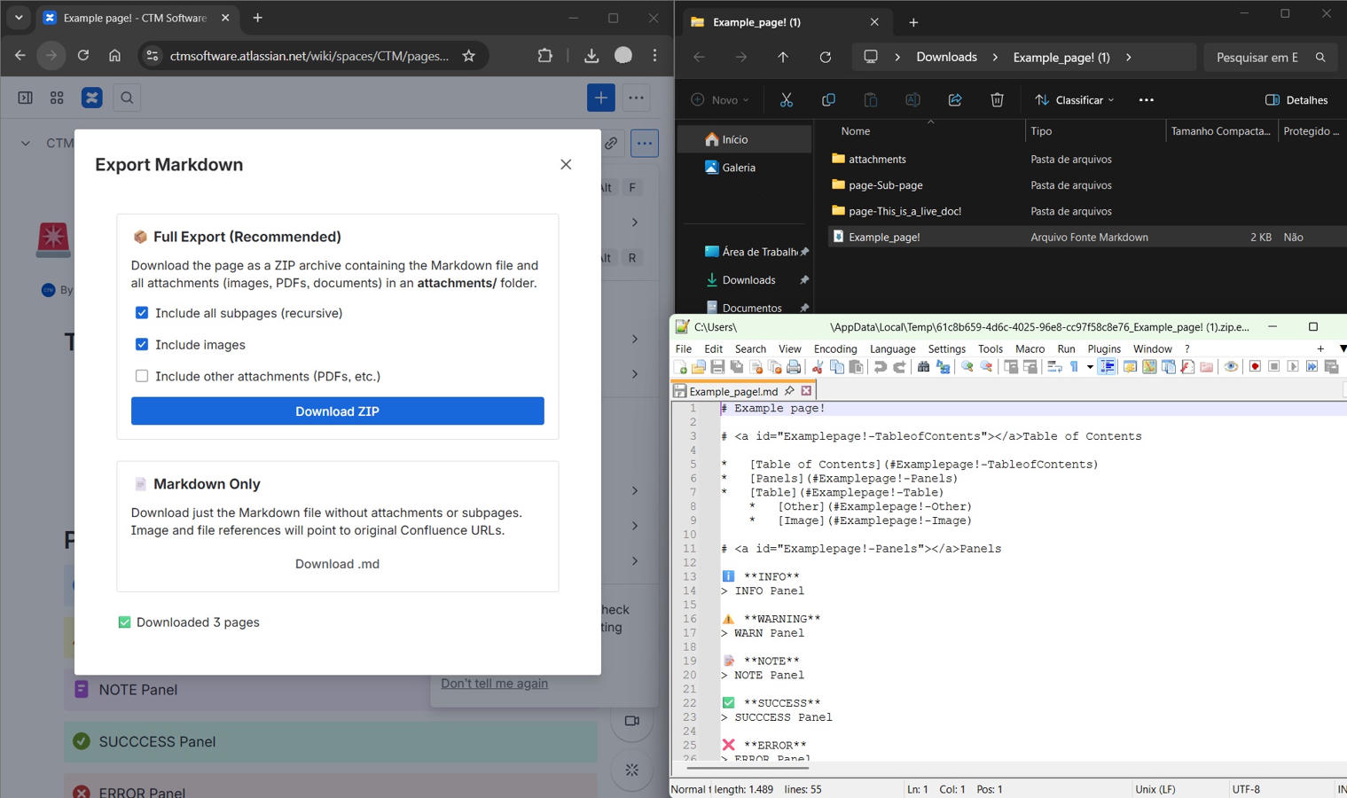Viewport: 1347px width, 798px height.
Task: Click the Redo icon in Notepad++ toolbar
Action: click(x=899, y=367)
